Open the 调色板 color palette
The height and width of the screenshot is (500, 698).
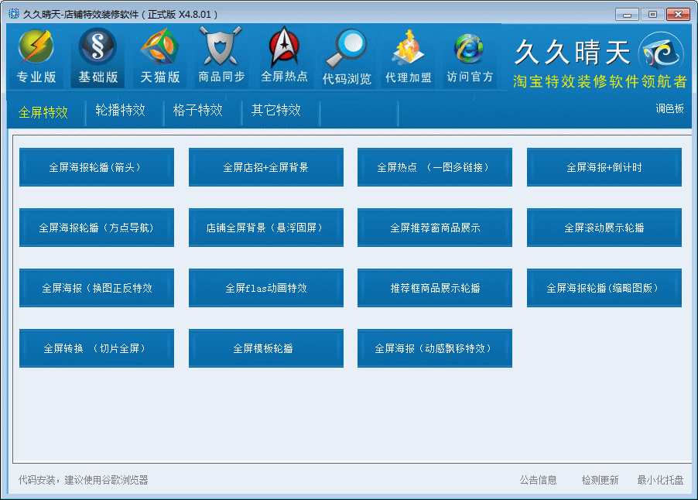pyautogui.click(x=669, y=109)
